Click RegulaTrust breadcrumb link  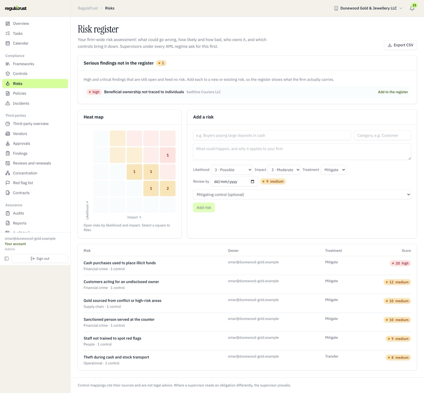click(x=88, y=8)
